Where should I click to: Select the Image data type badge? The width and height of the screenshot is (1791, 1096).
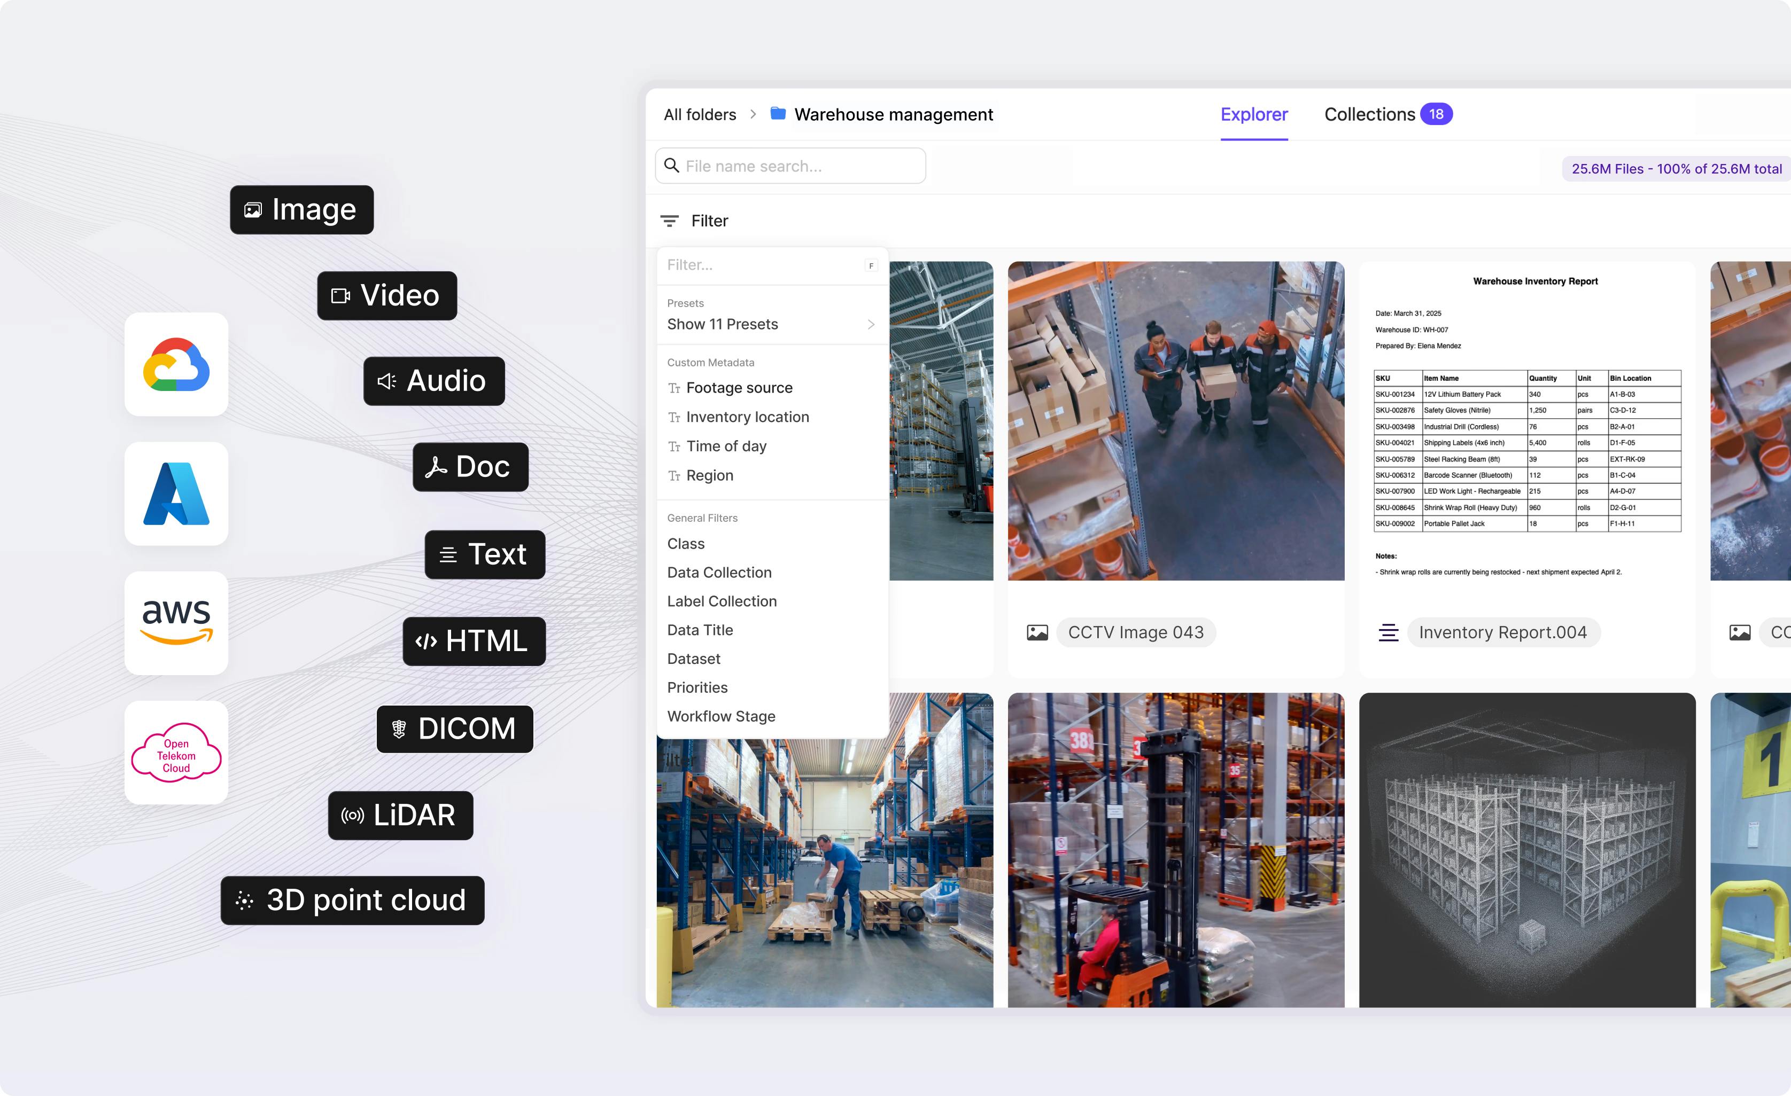[x=301, y=210]
